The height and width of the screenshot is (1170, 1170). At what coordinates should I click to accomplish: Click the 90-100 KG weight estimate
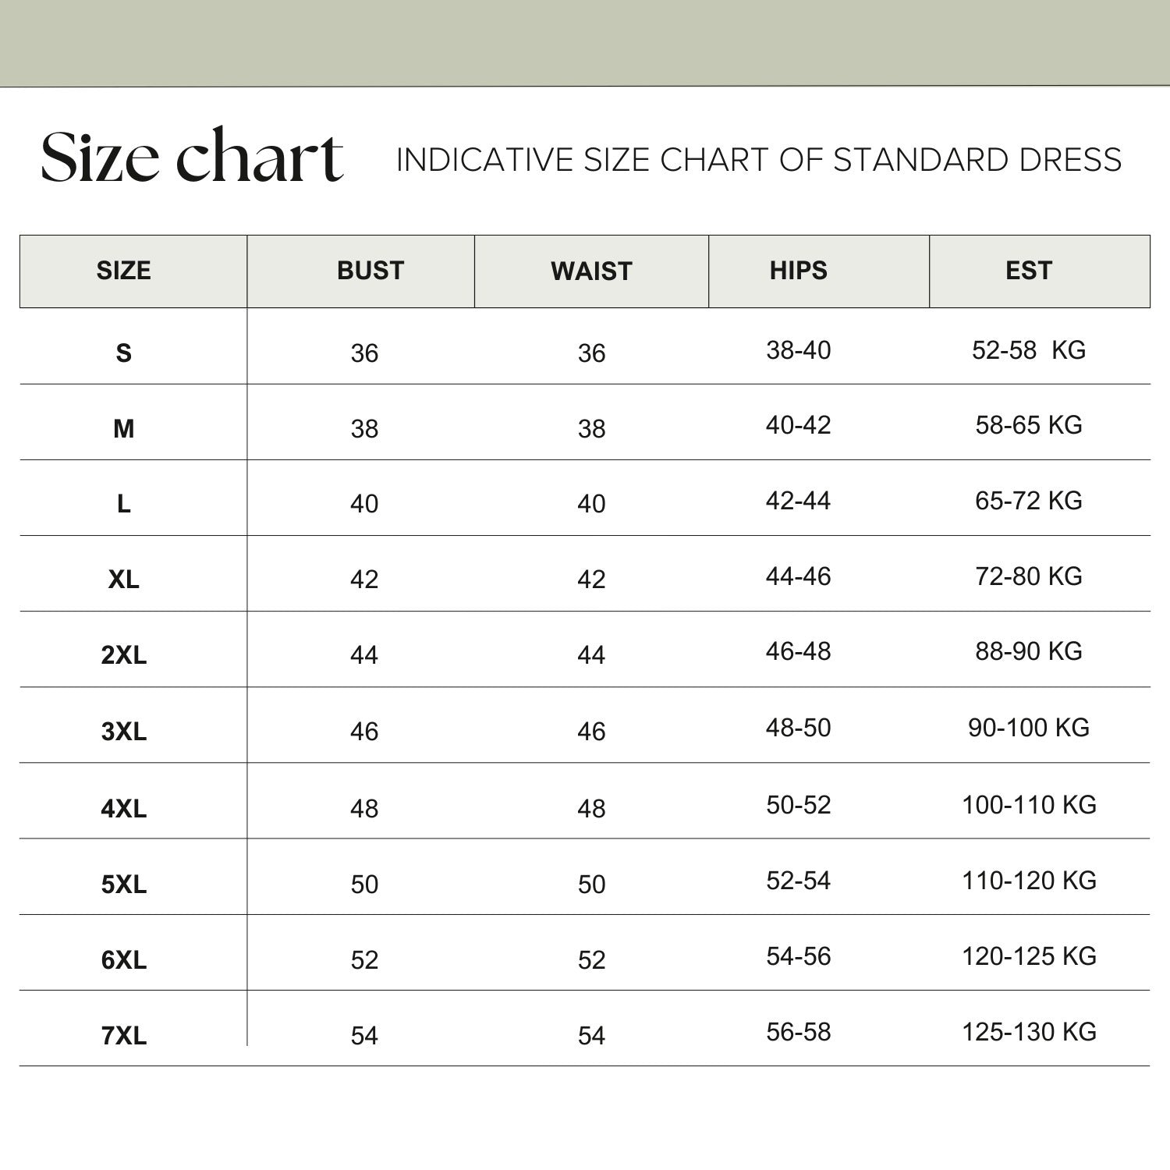pyautogui.click(x=1029, y=728)
